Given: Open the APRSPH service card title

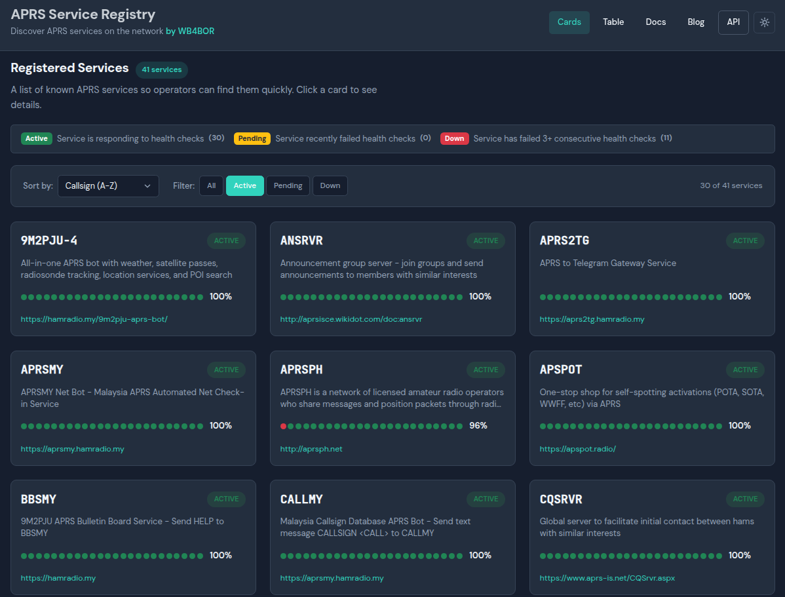Looking at the screenshot, I should click(x=301, y=370).
